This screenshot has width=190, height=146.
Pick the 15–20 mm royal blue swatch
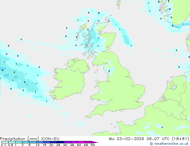point(47,142)
